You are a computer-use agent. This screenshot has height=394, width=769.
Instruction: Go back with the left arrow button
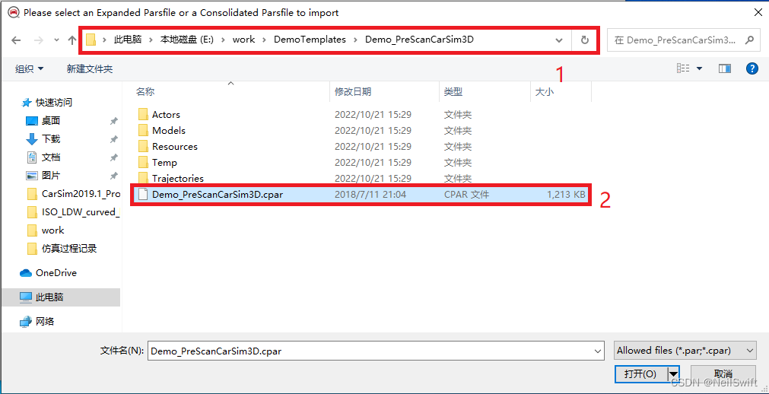tap(16, 40)
